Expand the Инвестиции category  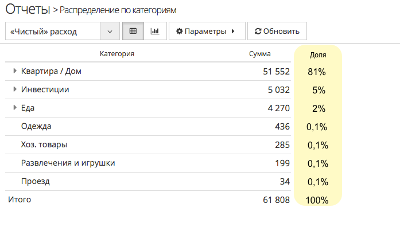click(15, 89)
